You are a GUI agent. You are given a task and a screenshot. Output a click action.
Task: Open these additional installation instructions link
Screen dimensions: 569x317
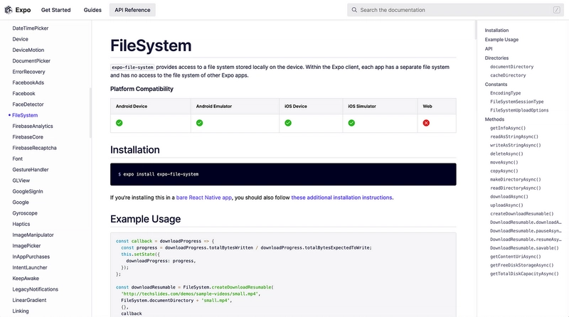[341, 198]
